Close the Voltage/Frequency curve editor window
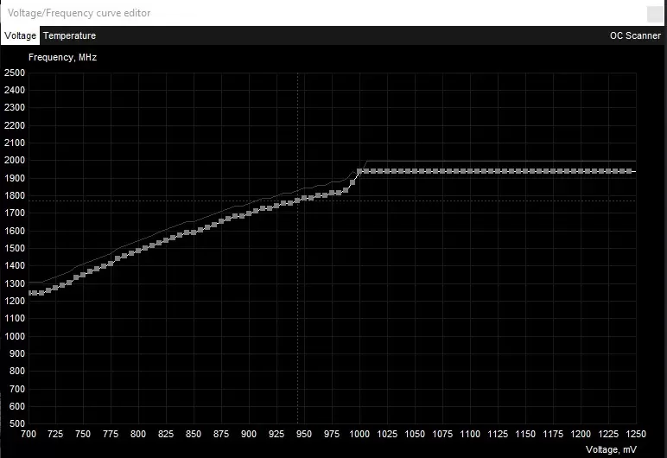 pyautogui.click(x=655, y=14)
